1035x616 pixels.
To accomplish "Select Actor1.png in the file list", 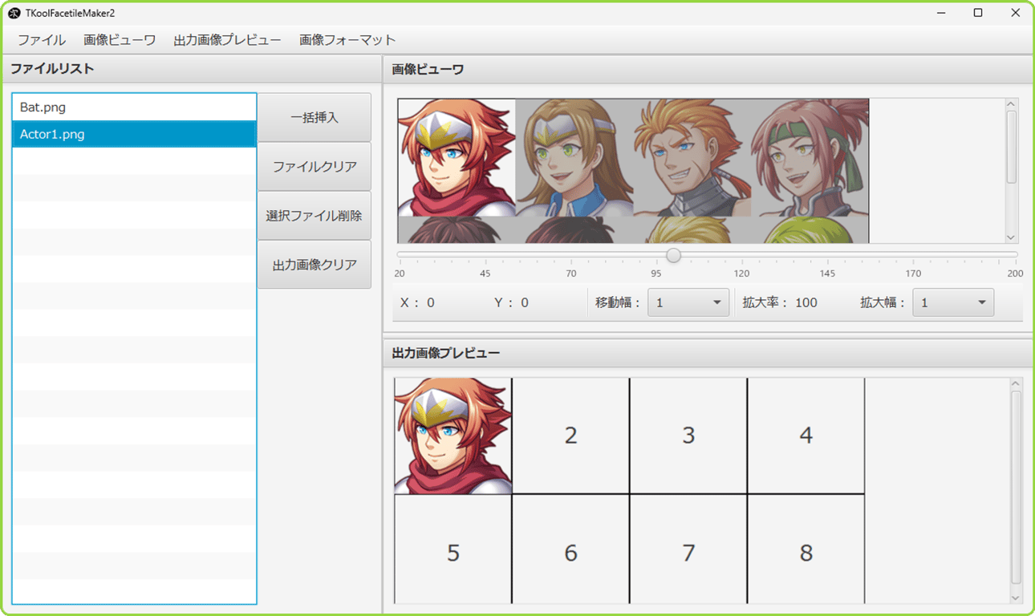I will [134, 134].
